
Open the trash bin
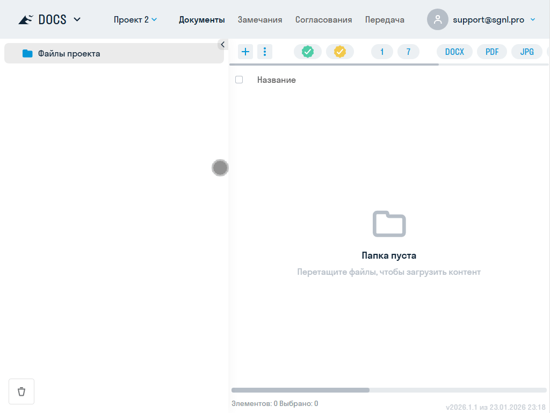[21, 391]
